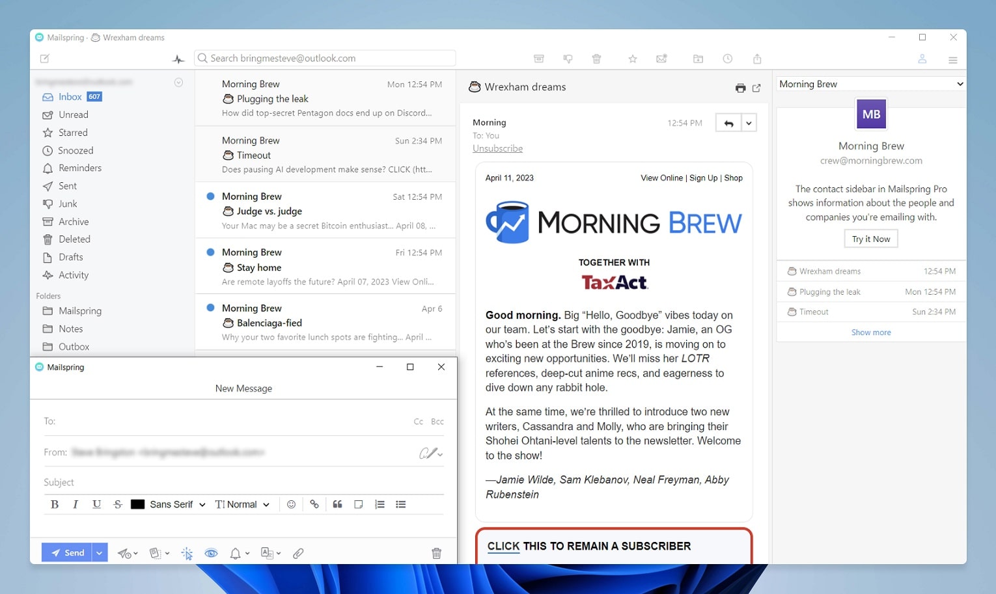996x594 pixels.
Task: Click the share thread icon
Action: [757, 59]
